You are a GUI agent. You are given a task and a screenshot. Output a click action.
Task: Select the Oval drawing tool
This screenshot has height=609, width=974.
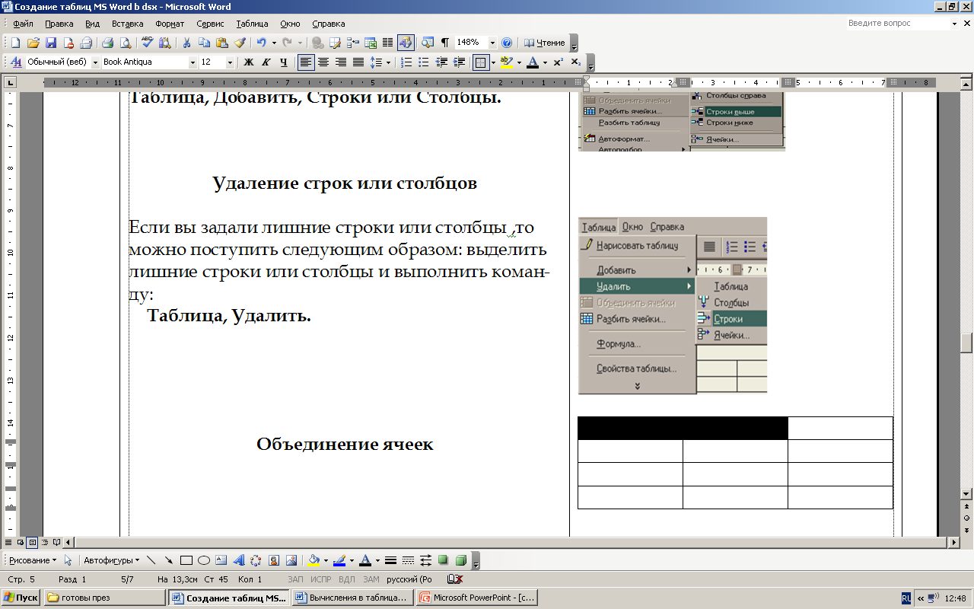point(204,560)
